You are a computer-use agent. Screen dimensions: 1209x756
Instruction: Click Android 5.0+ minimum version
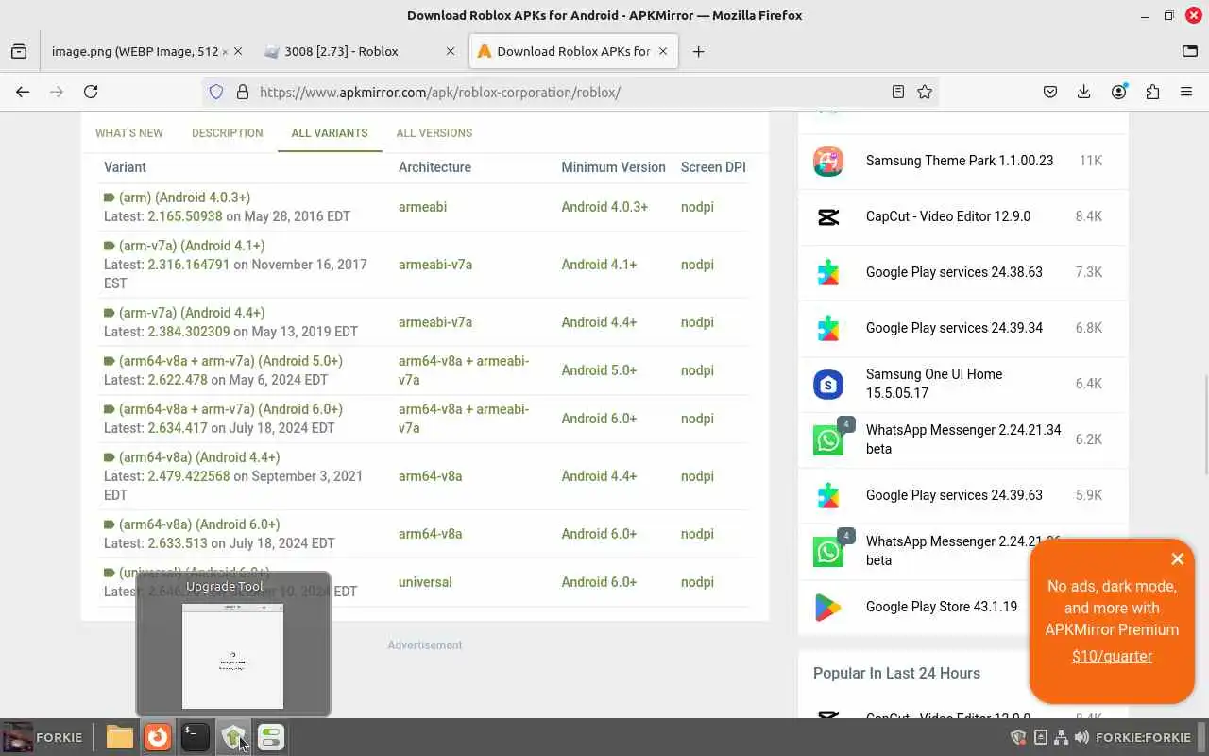tap(599, 370)
